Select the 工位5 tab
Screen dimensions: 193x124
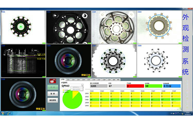[x=89, y=80]
